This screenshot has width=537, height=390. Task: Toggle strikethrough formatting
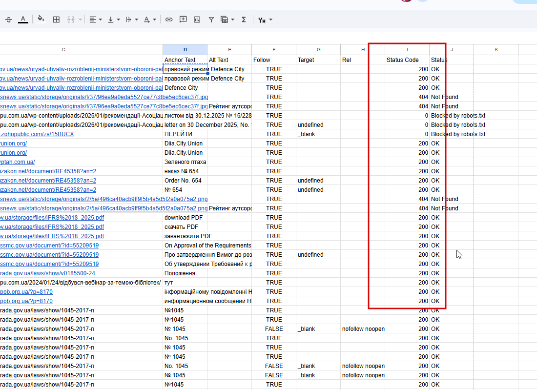pos(9,20)
